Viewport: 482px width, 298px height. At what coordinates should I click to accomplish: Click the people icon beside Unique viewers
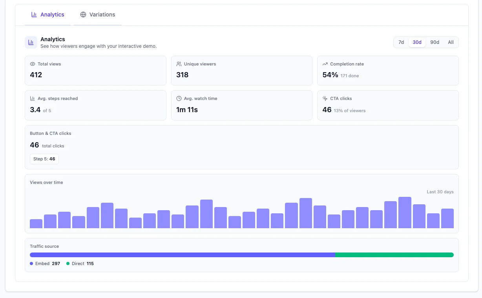179,64
